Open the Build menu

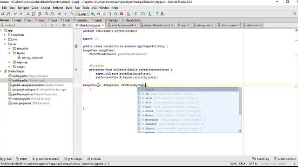69,8
